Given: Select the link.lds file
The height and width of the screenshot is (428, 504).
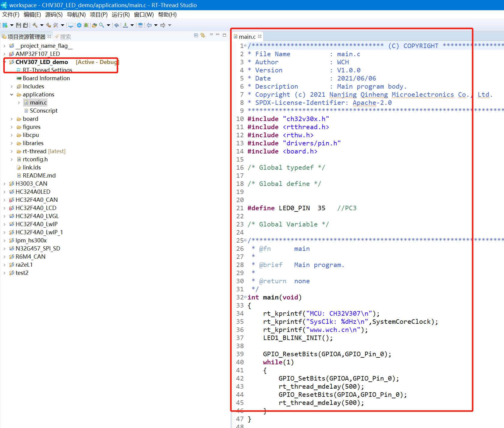Looking at the screenshot, I should [28, 167].
